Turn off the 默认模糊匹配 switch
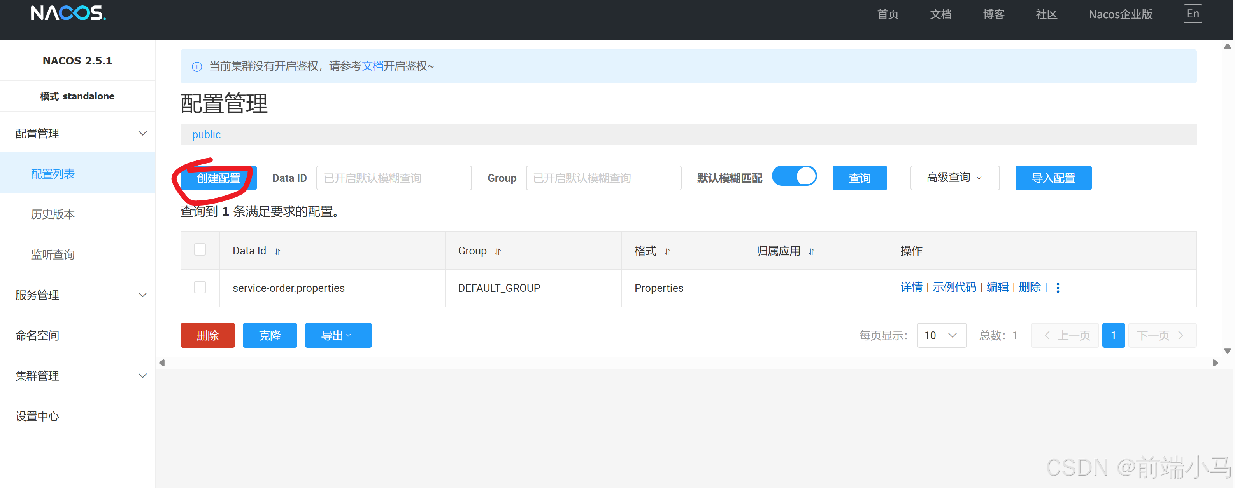The image size is (1235, 488). click(794, 176)
